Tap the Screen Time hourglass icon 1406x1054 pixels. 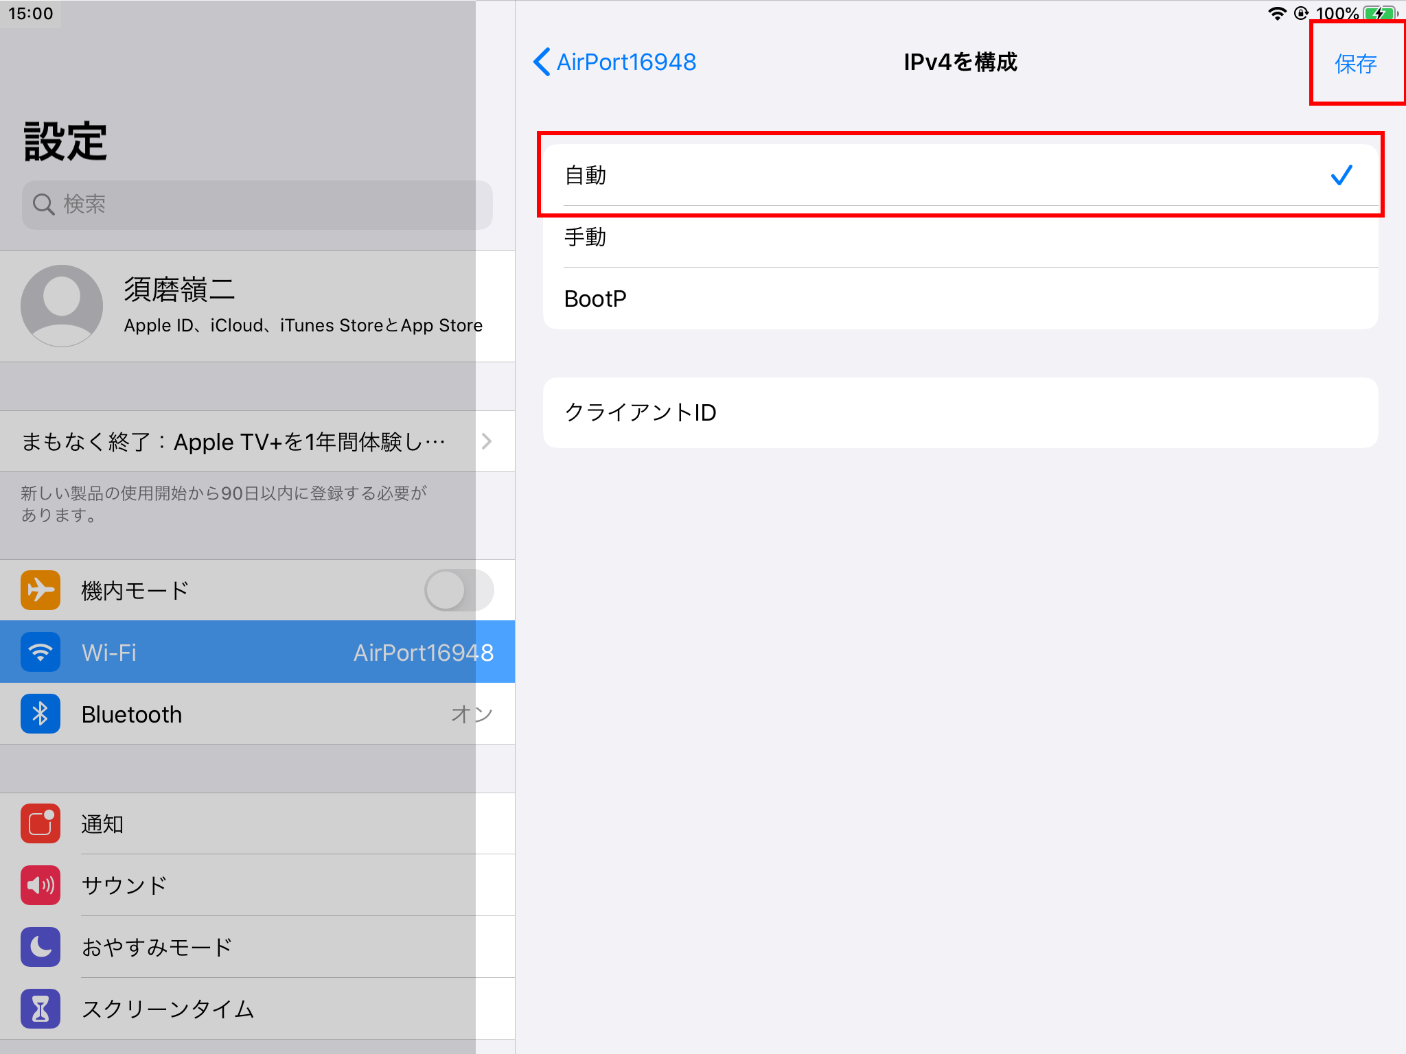point(41,1009)
